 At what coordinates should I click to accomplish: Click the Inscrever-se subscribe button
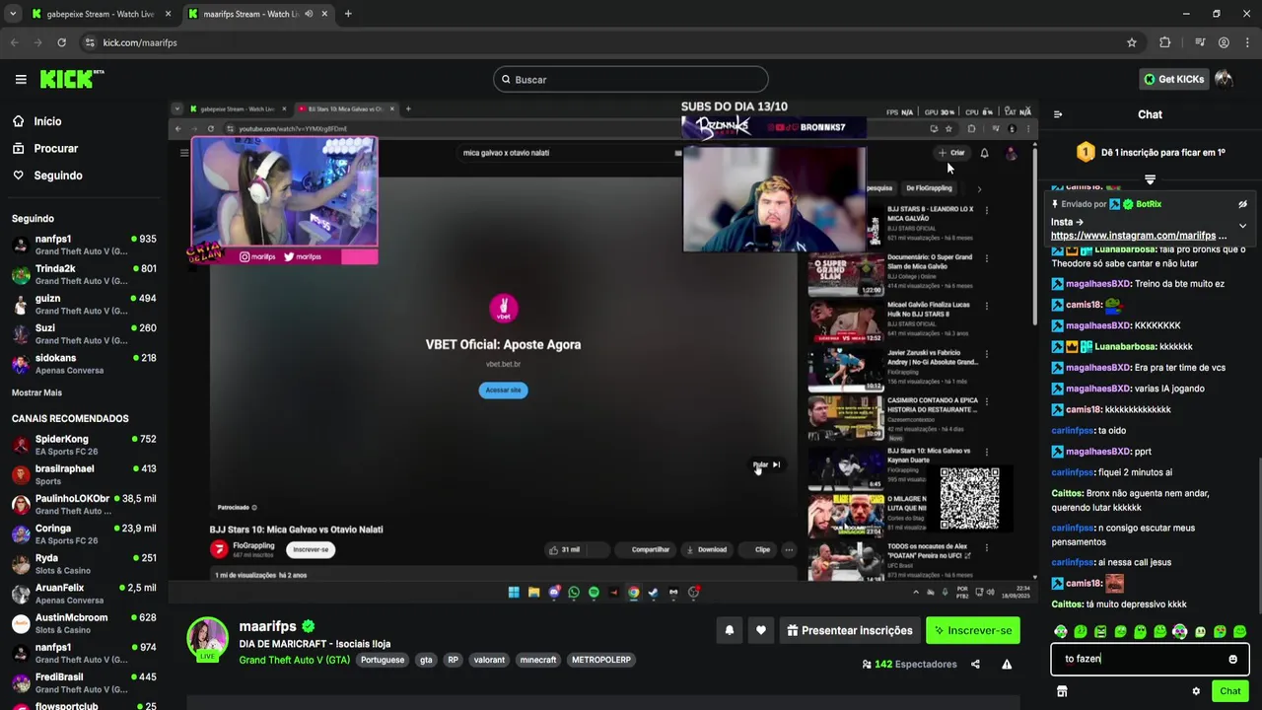point(973,630)
